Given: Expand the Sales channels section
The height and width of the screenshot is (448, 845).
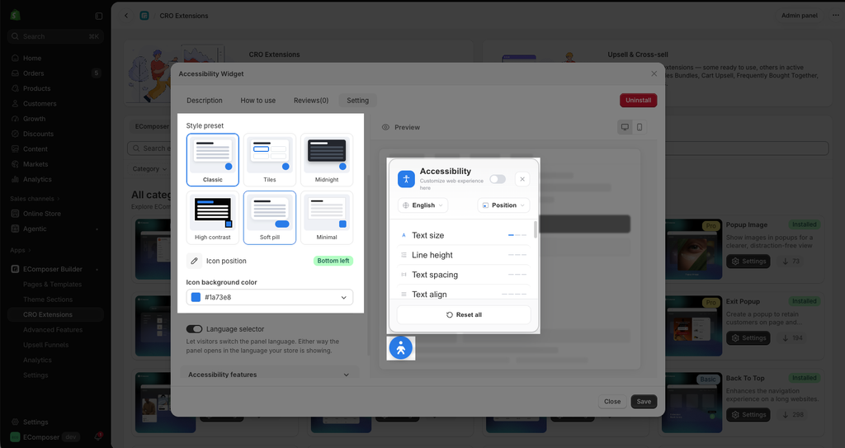Looking at the screenshot, I should pos(35,198).
